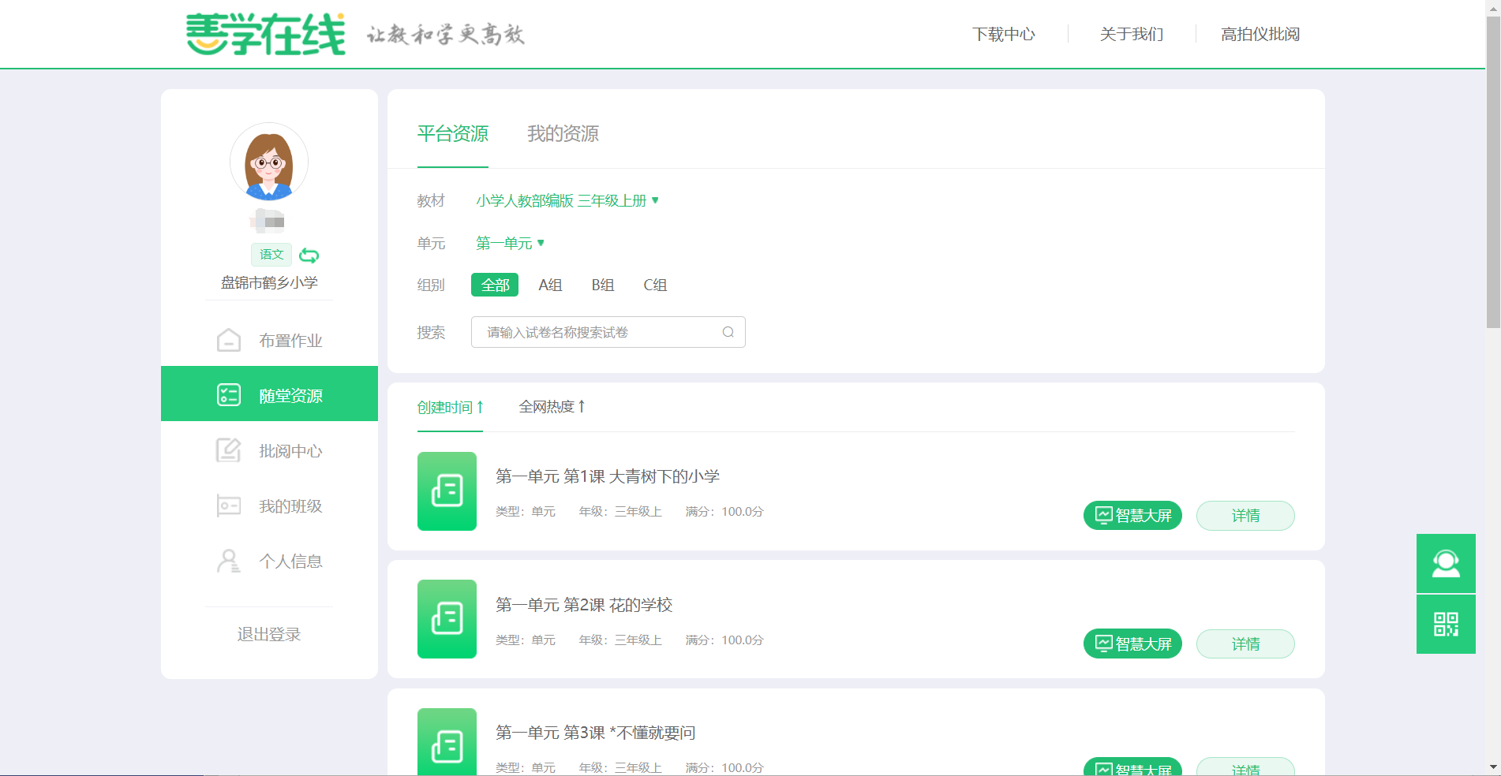The width and height of the screenshot is (1501, 776).
Task: Click the 善学在线 logo
Action: 266,34
